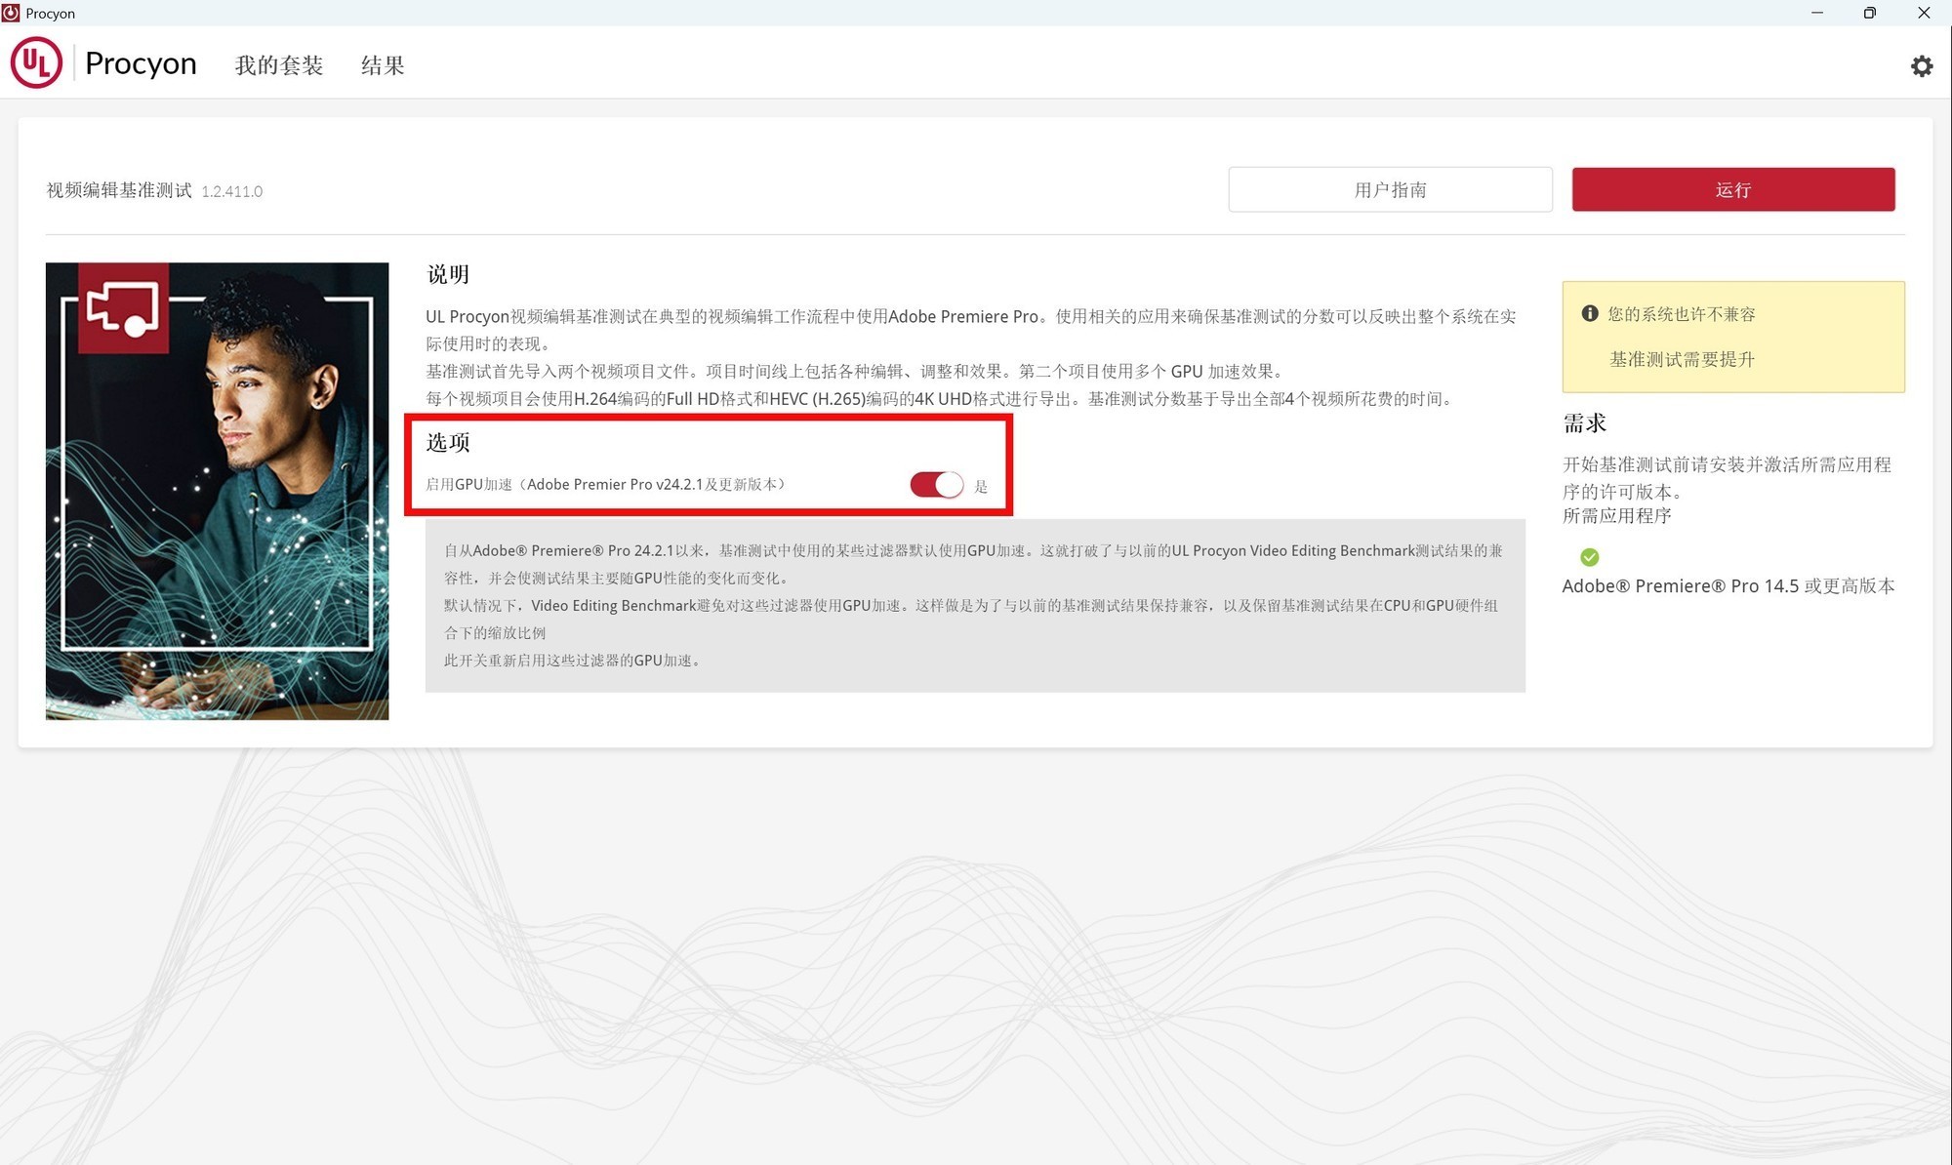
Task: Switch to the 结果 tab
Action: [382, 64]
